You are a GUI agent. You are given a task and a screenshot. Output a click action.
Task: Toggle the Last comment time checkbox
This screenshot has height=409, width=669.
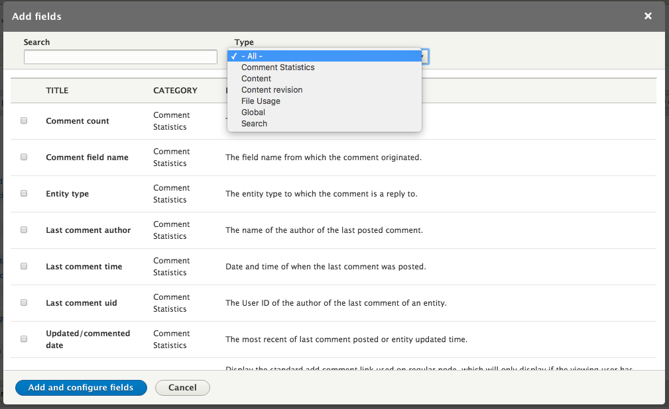click(24, 266)
